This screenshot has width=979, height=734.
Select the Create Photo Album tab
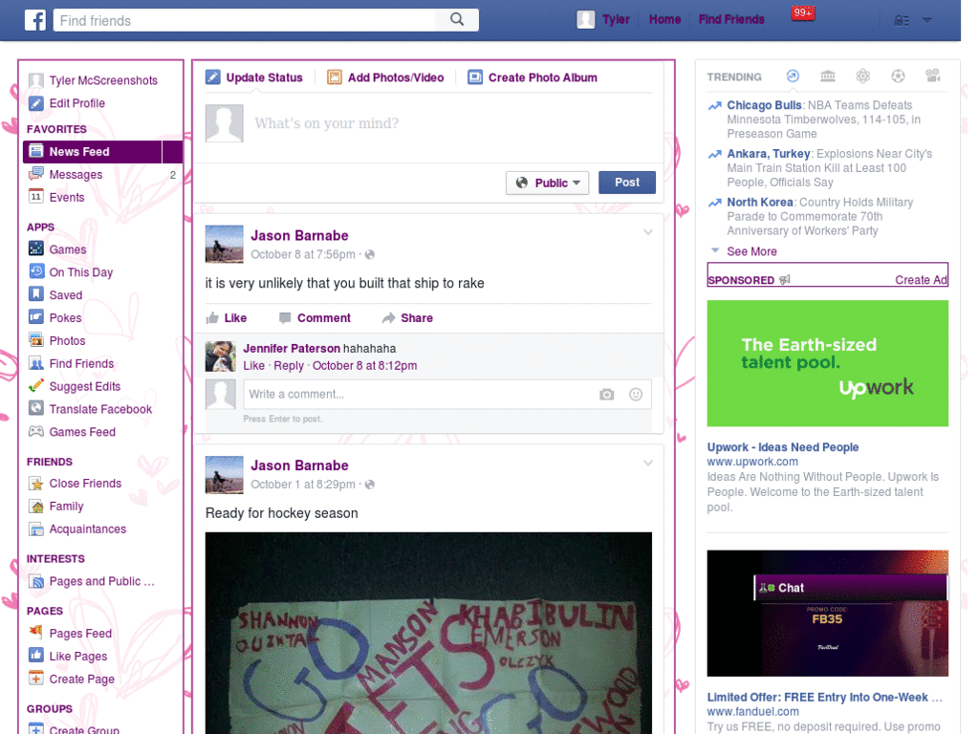click(x=533, y=77)
